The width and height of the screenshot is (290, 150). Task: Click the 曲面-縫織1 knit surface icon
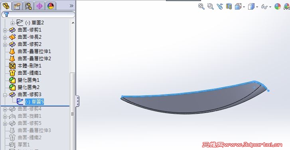tap(12, 73)
